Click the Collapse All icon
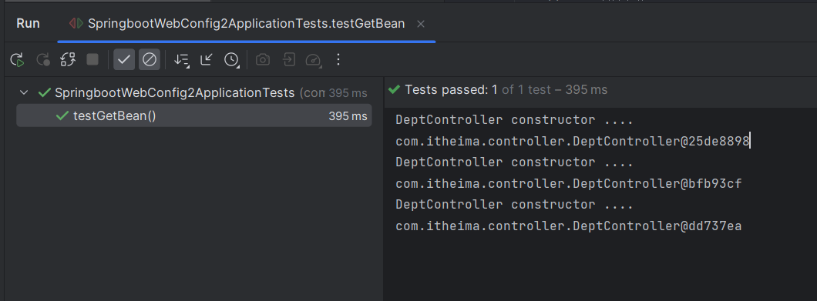 coord(207,60)
